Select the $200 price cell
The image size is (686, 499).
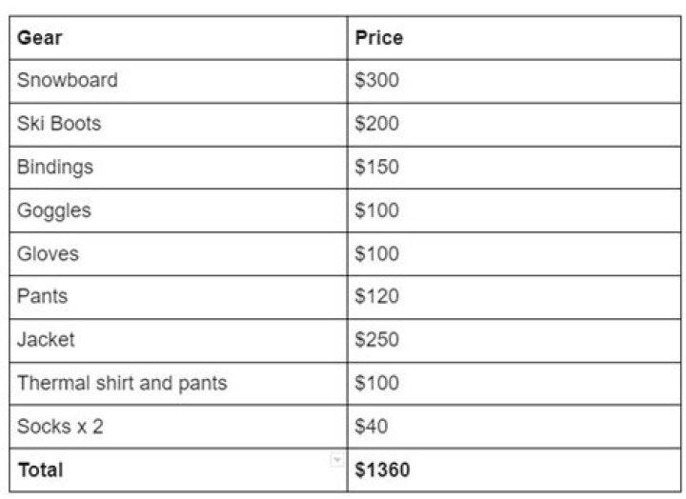513,124
